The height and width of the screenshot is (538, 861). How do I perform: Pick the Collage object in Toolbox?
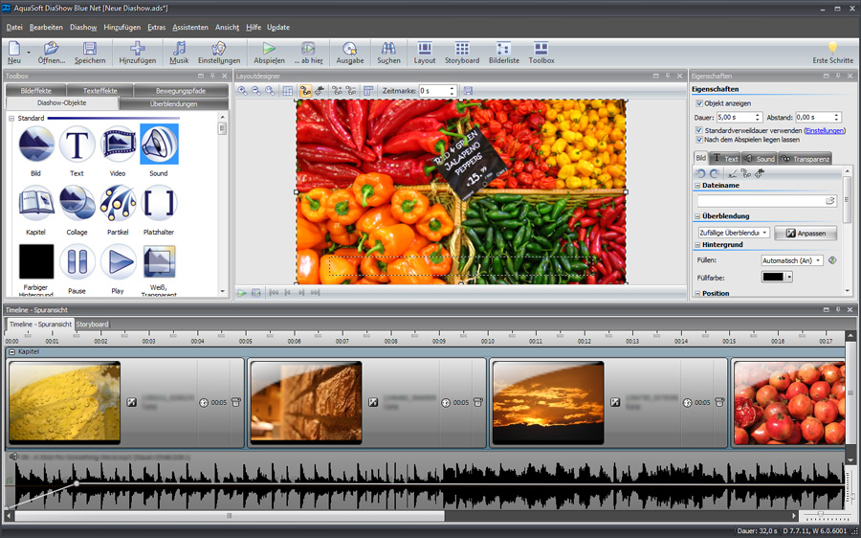pyautogui.click(x=77, y=204)
